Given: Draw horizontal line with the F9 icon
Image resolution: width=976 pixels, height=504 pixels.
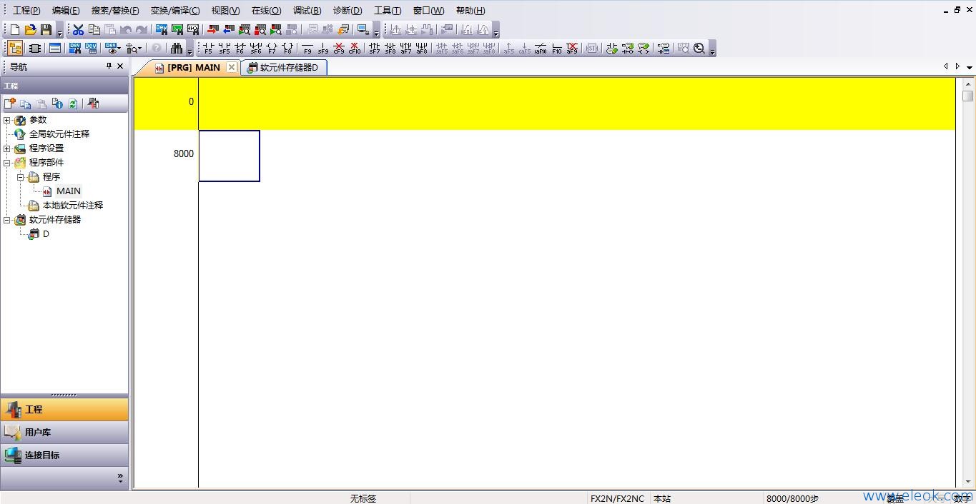Looking at the screenshot, I should click(307, 49).
